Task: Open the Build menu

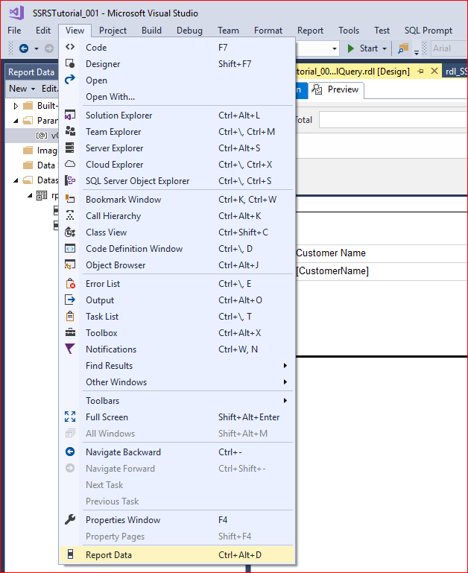Action: [x=151, y=31]
